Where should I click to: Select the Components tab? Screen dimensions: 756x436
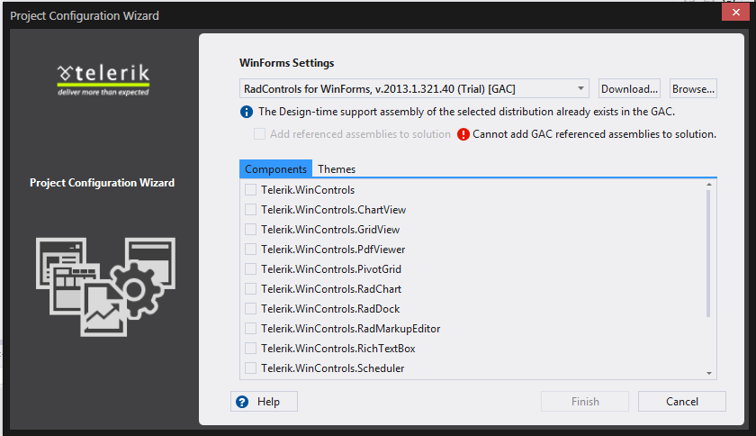276,169
